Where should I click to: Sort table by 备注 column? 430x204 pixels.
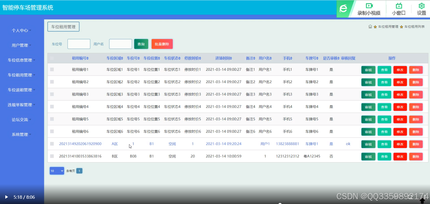point(251,58)
